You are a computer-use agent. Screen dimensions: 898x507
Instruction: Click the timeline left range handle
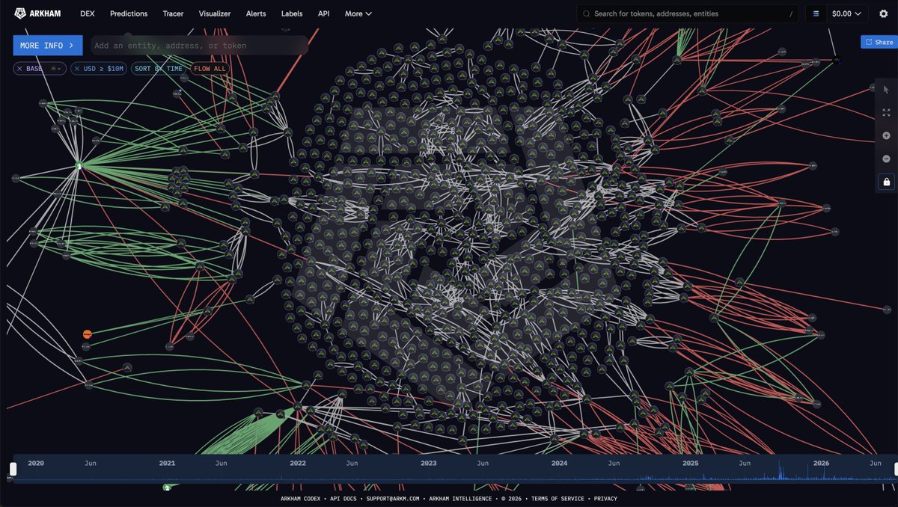(13, 469)
